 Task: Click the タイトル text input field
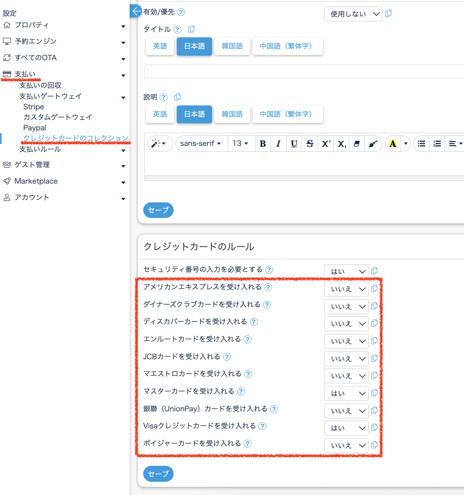pos(304,72)
